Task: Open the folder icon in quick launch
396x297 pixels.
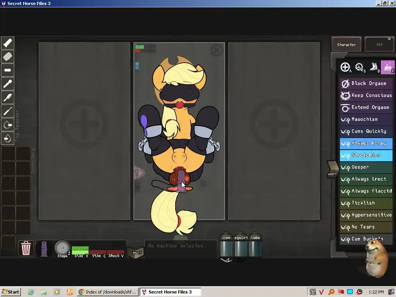Action: tap(44, 292)
